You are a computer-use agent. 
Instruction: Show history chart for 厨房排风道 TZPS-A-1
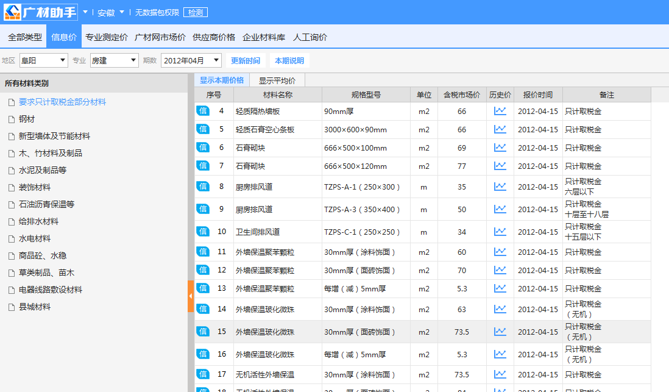(500, 187)
